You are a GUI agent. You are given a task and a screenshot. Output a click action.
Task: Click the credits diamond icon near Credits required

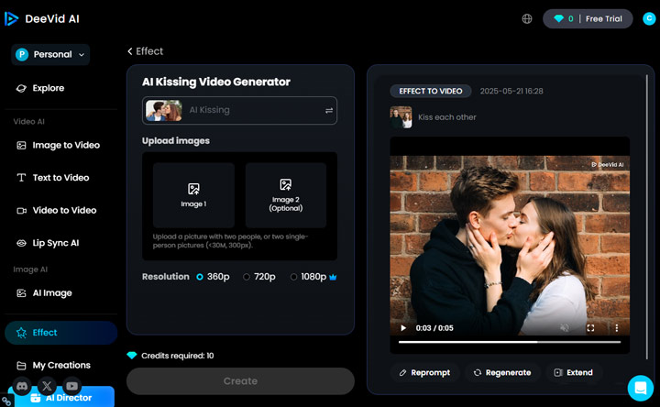[x=132, y=356]
